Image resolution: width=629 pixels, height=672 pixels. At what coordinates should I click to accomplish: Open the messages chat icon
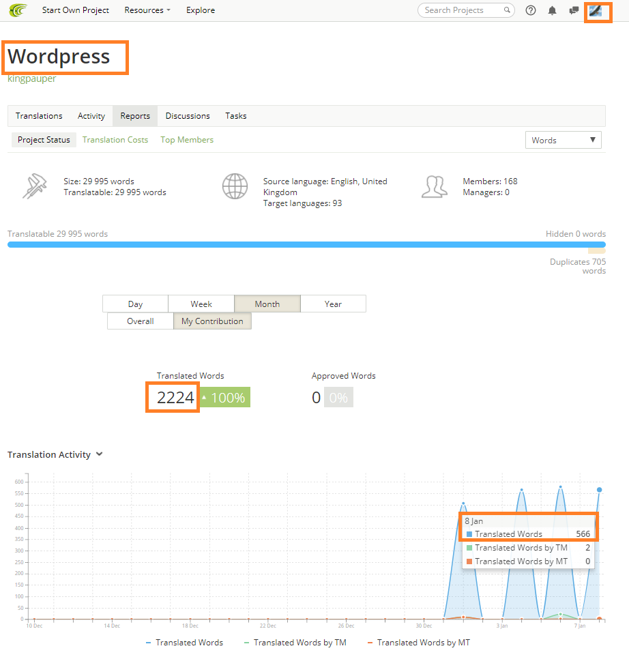point(574,10)
